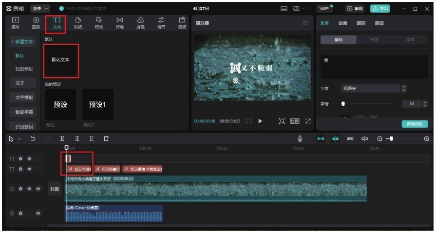Open the Adjust (调节) panel icon
435x232 pixels.
pyautogui.click(x=161, y=23)
